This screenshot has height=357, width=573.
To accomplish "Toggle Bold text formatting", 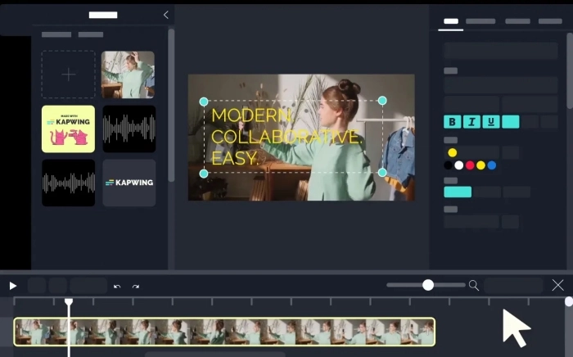I will (x=452, y=122).
